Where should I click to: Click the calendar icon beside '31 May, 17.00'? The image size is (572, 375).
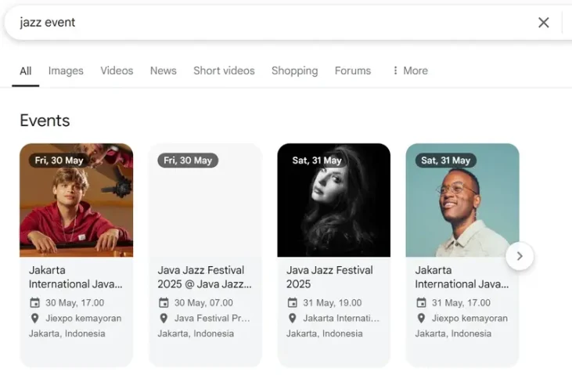click(421, 303)
